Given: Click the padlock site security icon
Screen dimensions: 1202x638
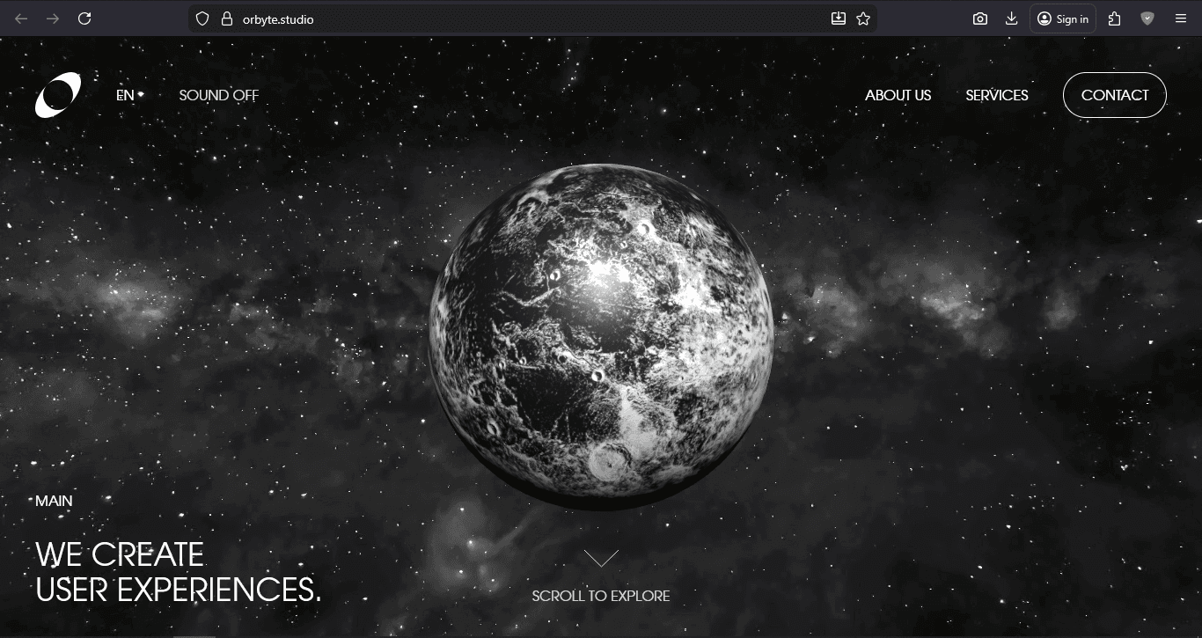Looking at the screenshot, I should pos(225,18).
